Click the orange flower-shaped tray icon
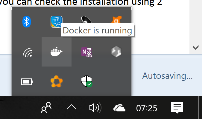The image size is (202, 119). [x=57, y=81]
